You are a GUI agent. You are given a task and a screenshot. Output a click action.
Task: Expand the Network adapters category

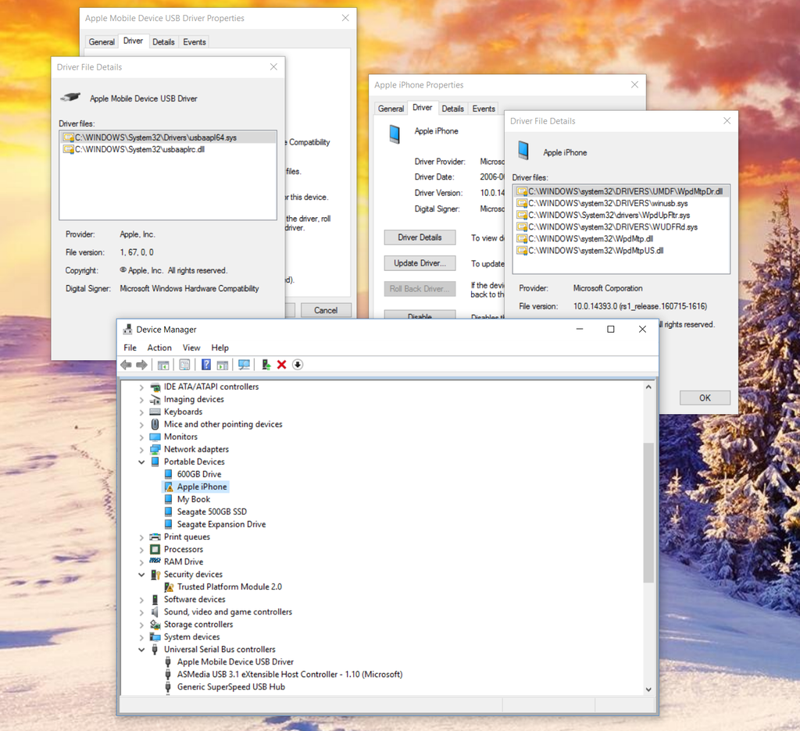point(141,450)
